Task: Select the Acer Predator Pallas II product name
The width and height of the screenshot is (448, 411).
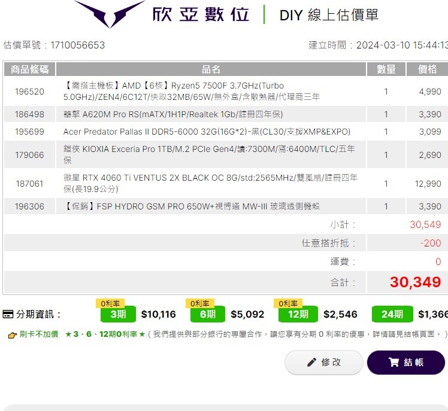Action: tap(207, 132)
